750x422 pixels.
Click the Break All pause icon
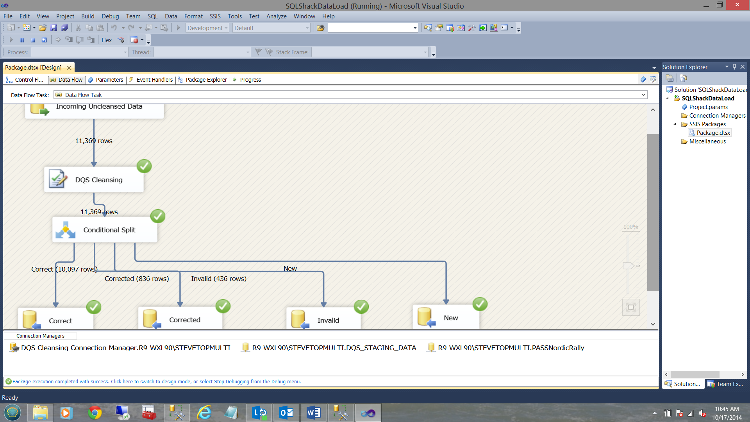pos(22,40)
